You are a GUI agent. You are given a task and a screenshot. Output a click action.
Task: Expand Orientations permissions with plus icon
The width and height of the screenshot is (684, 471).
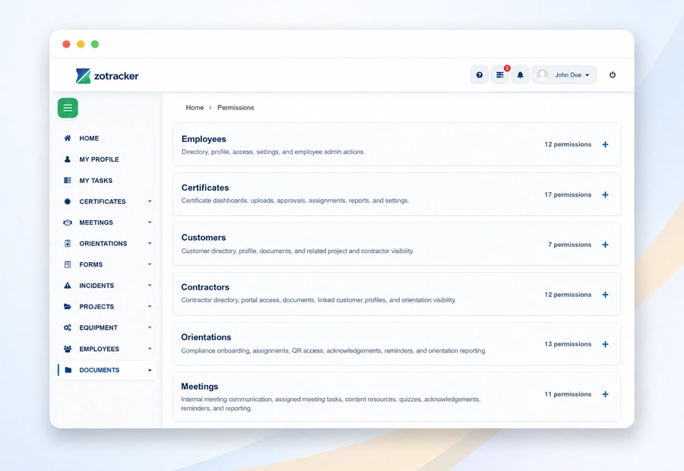coord(605,344)
